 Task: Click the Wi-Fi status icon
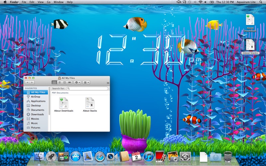pos(200,2)
